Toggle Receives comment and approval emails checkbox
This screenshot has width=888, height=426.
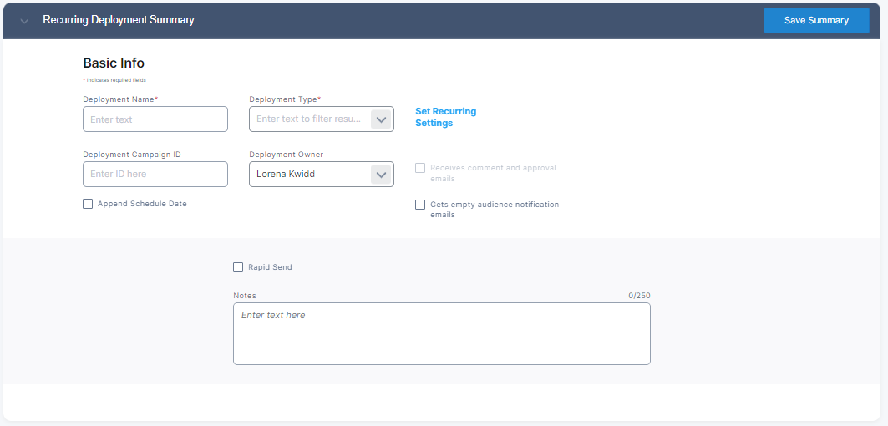coord(420,168)
